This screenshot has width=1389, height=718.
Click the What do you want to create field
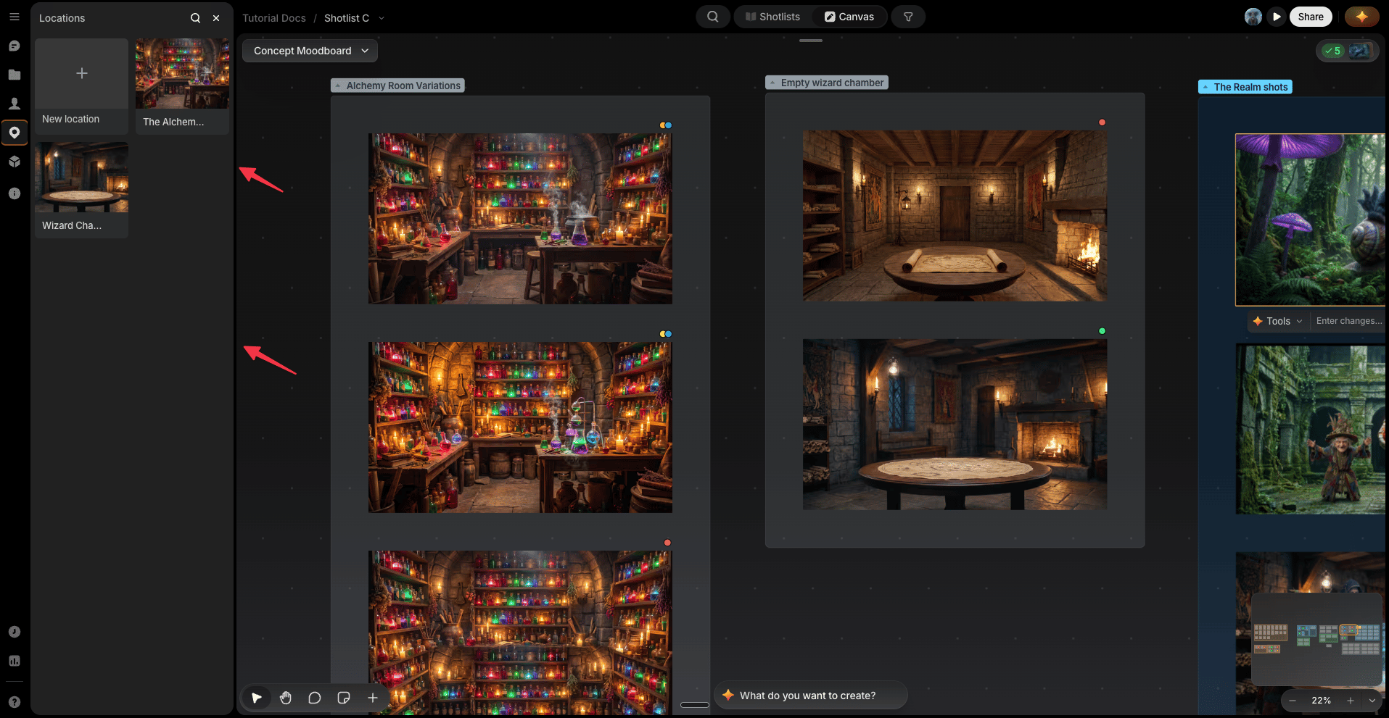coord(811,696)
